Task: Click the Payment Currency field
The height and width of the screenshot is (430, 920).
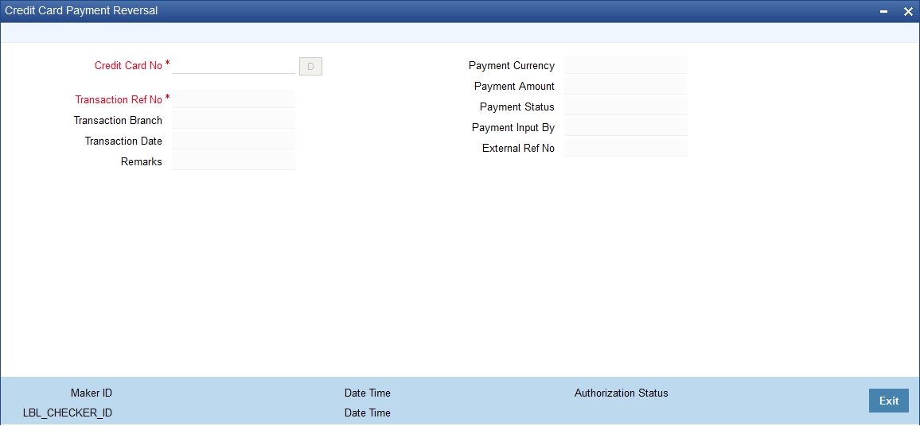Action: (x=626, y=65)
